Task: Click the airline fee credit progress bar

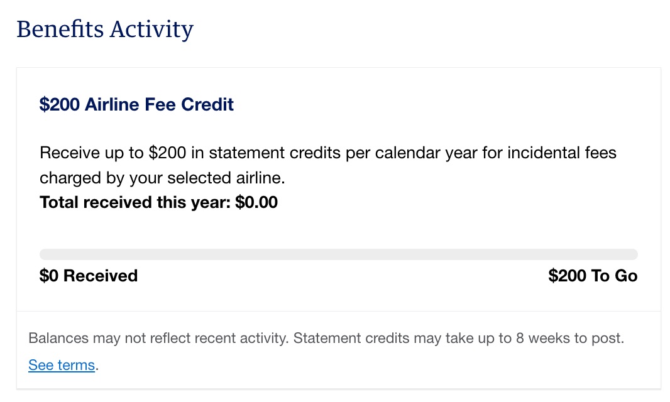Action: point(339,254)
